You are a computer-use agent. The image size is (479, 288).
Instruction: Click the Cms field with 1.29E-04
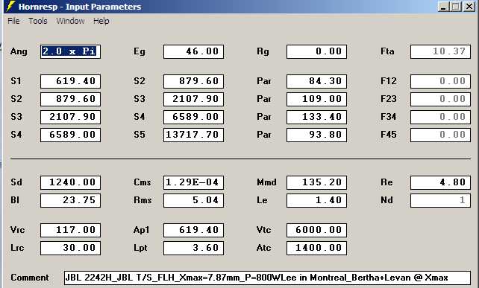pyautogui.click(x=193, y=182)
